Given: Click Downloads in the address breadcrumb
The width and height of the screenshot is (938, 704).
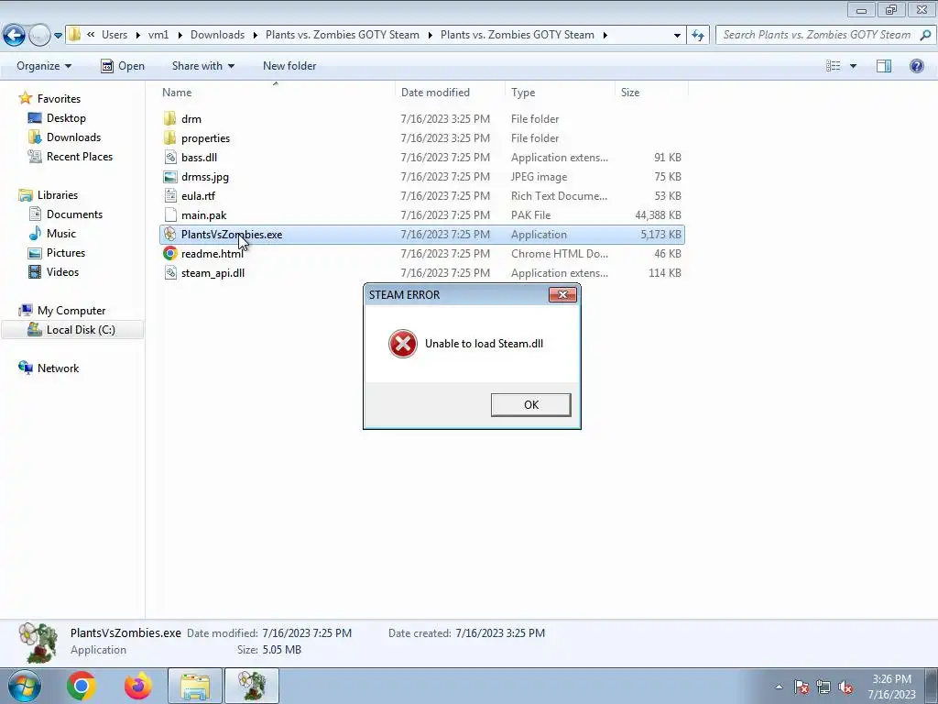Looking at the screenshot, I should [x=217, y=35].
